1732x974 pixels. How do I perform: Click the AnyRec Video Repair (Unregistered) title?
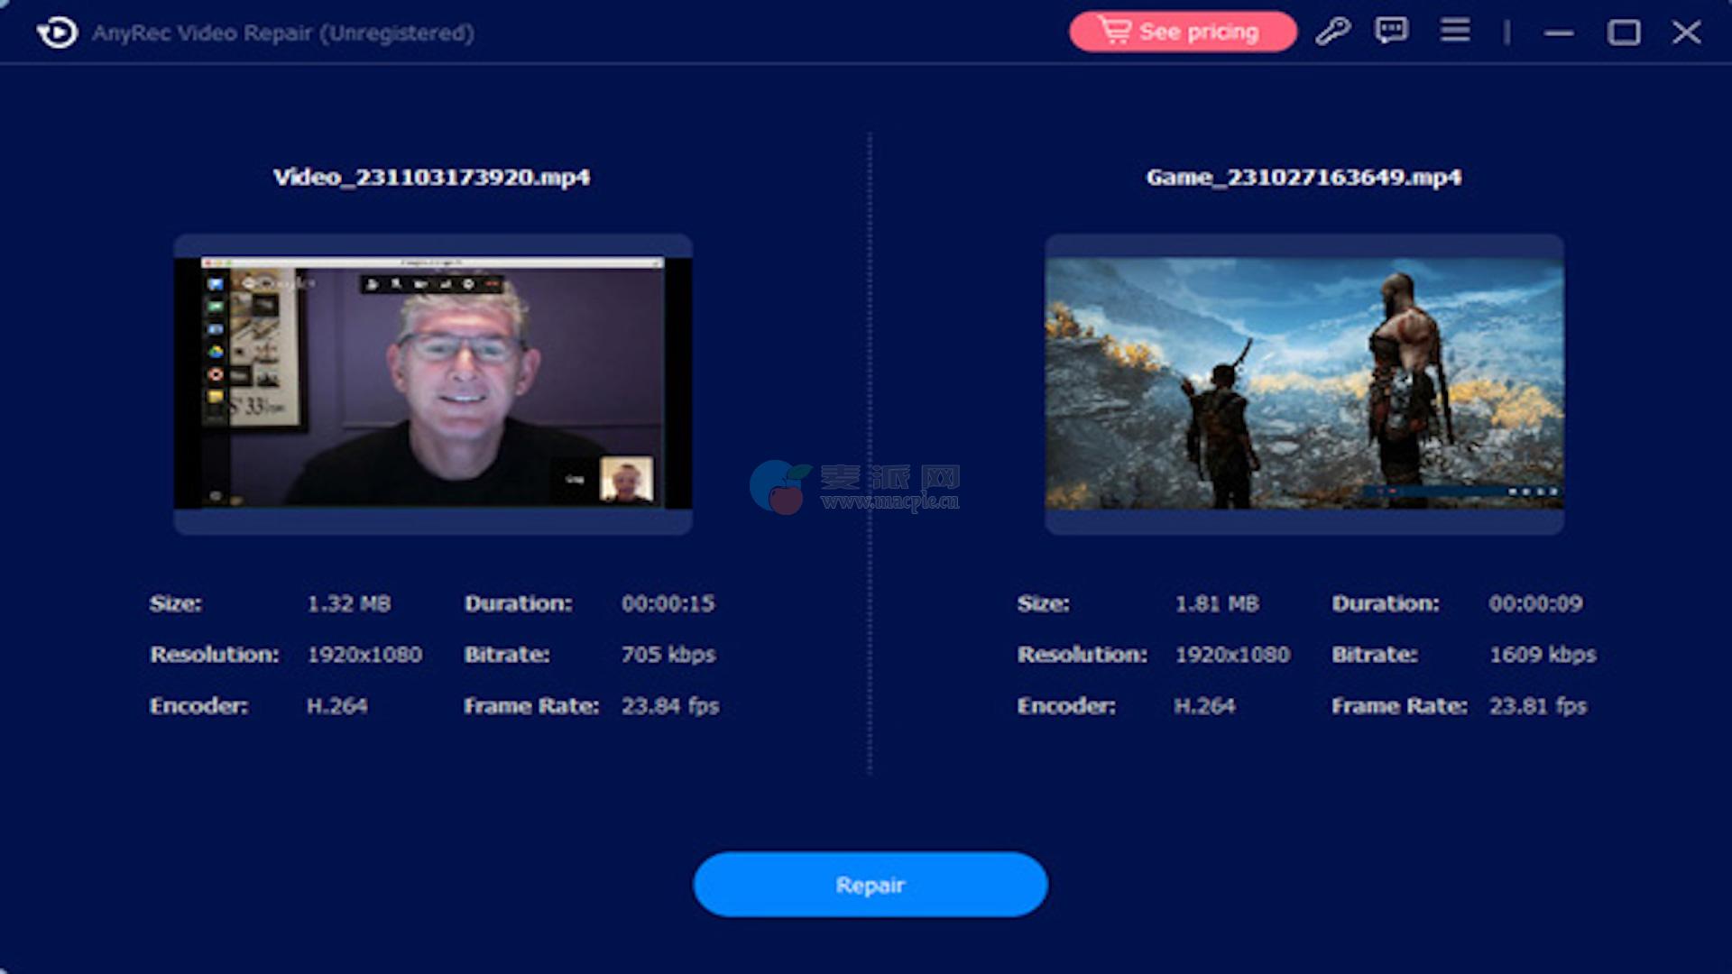[x=283, y=33]
